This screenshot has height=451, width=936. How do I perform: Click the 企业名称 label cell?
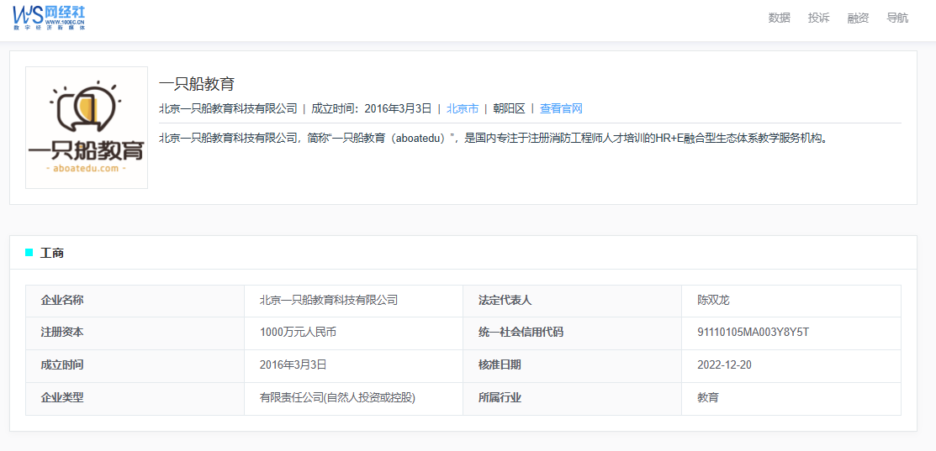click(x=135, y=301)
